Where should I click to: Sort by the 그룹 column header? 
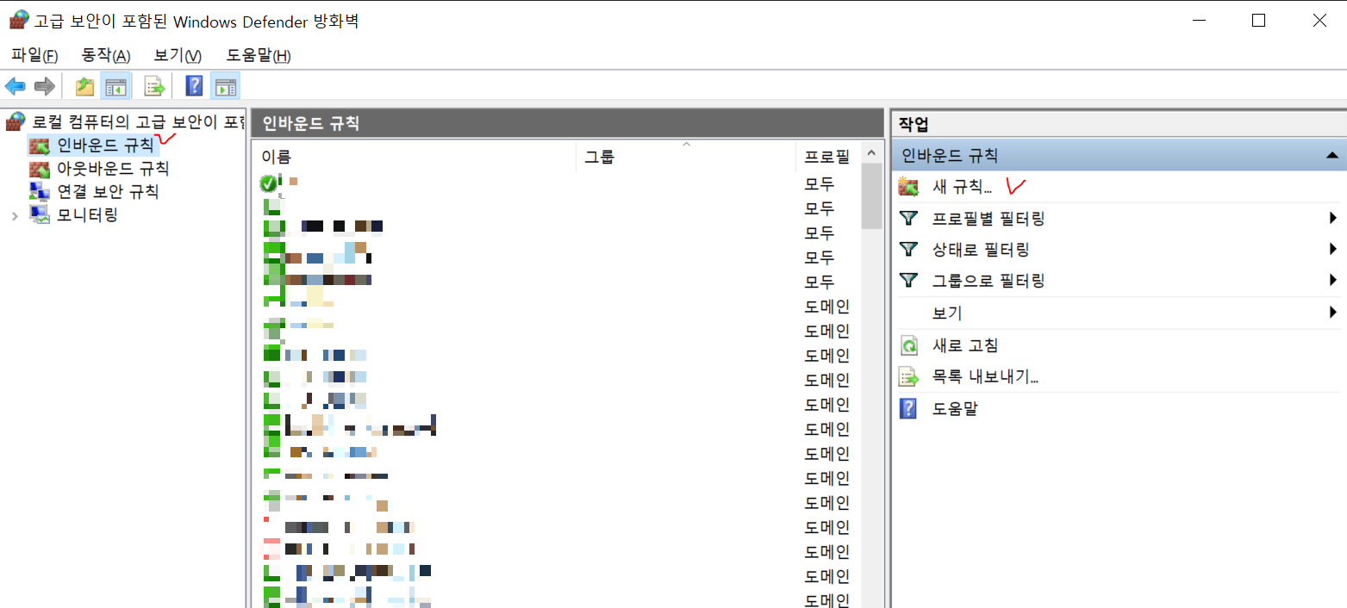click(686, 157)
